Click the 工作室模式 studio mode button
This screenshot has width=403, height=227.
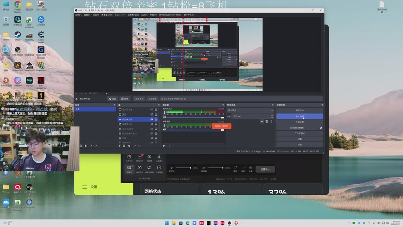[x=300, y=133]
